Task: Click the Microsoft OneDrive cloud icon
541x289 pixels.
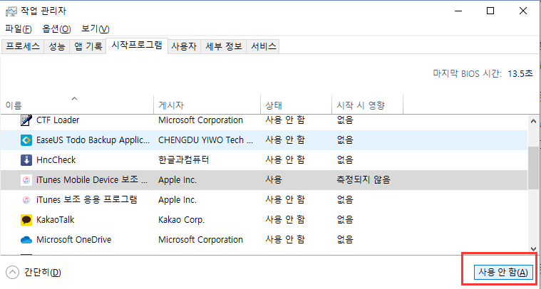Action: point(26,240)
